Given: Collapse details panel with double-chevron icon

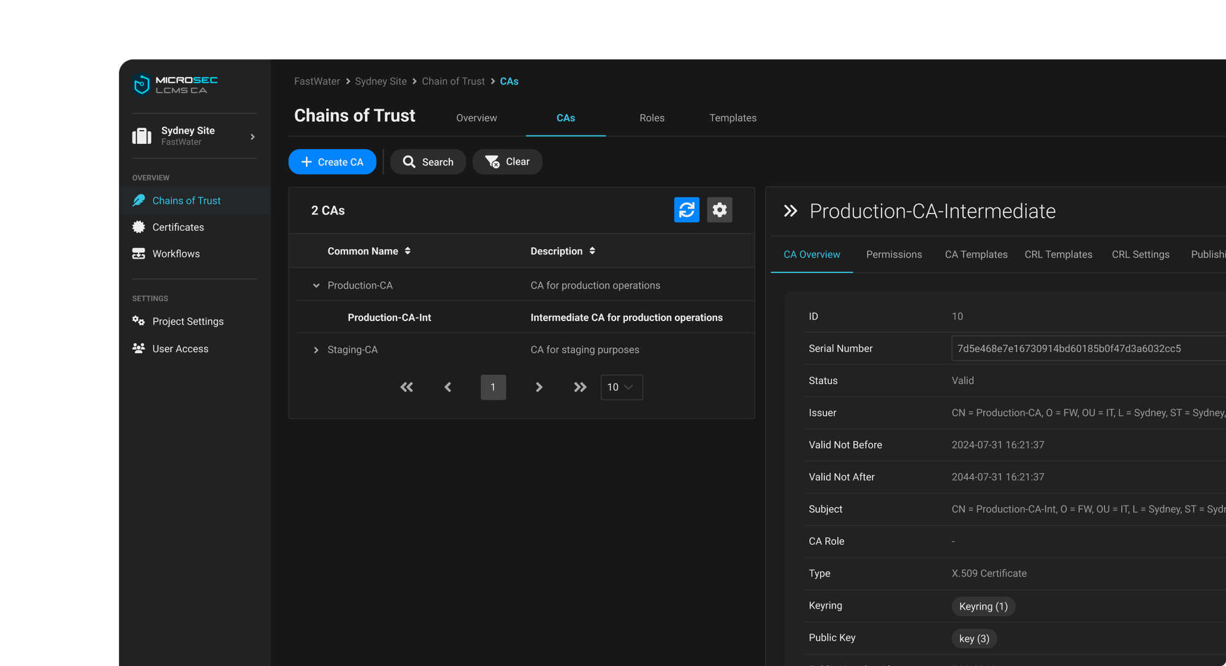Looking at the screenshot, I should [790, 211].
